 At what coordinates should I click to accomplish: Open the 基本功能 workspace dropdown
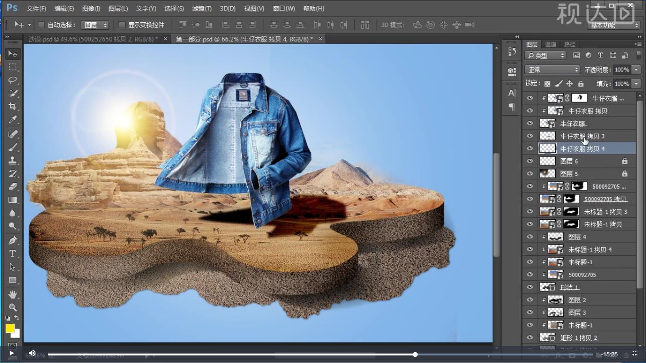click(x=614, y=25)
